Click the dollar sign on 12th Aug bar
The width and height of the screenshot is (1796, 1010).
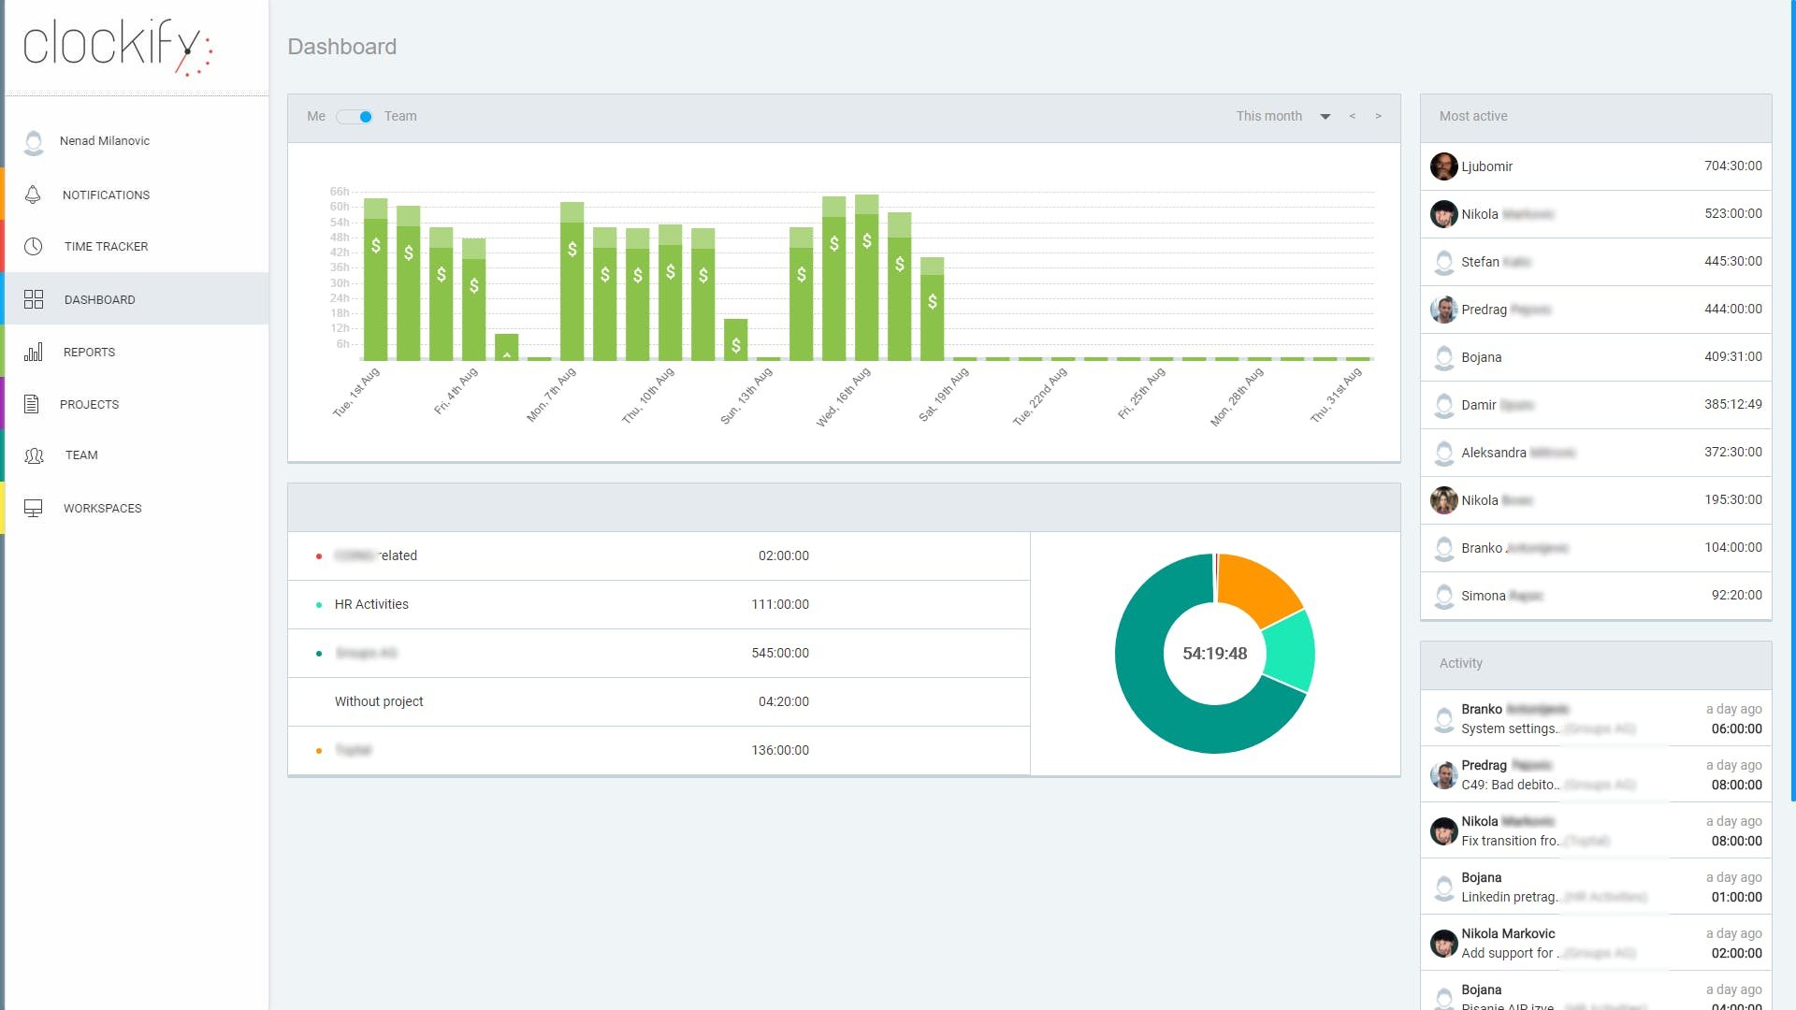click(x=735, y=346)
